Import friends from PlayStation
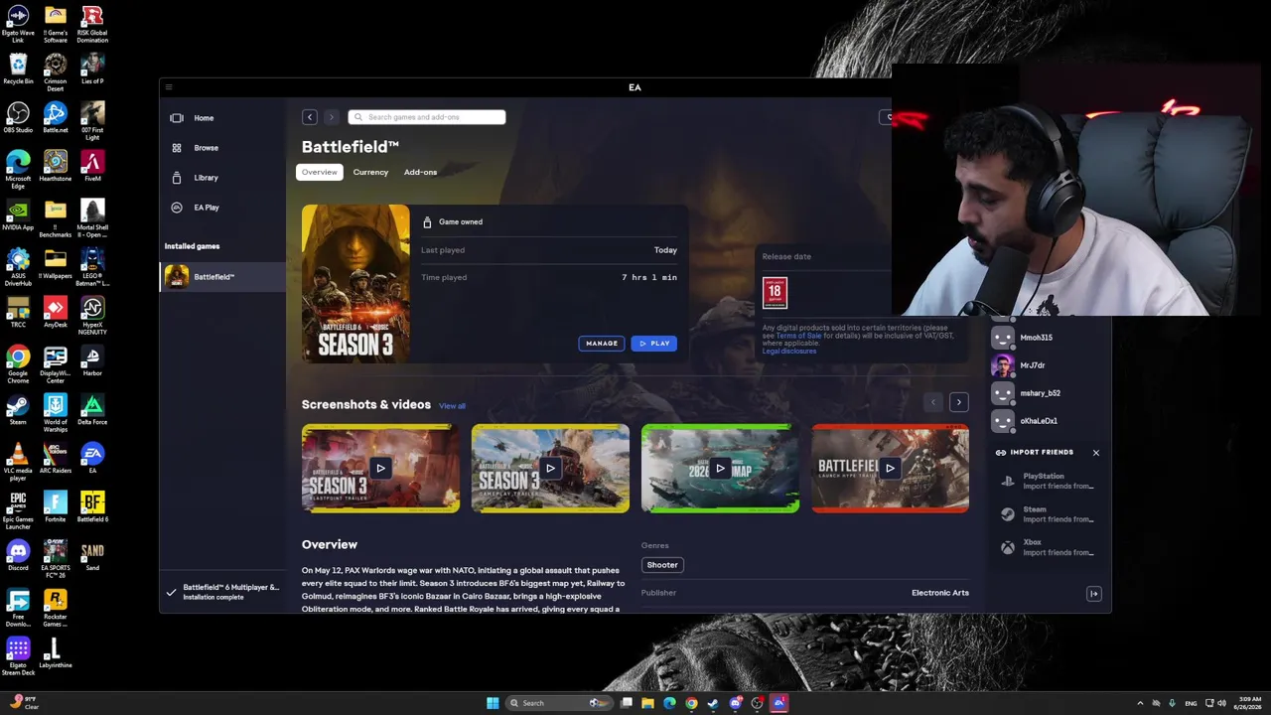1271x715 pixels. pyautogui.click(x=1048, y=482)
